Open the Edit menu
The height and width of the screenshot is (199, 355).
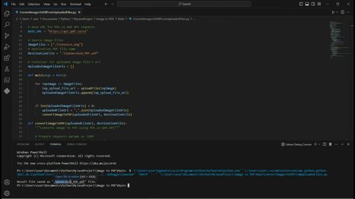(22, 4)
